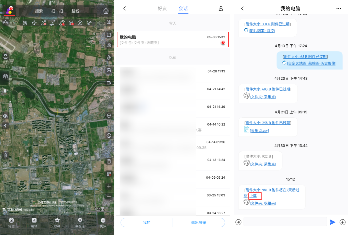Image resolution: width=349 pixels, height=235 pixels.
Task: Click the 附件大小: 603 B 附件已过期 link
Action: coord(268,89)
